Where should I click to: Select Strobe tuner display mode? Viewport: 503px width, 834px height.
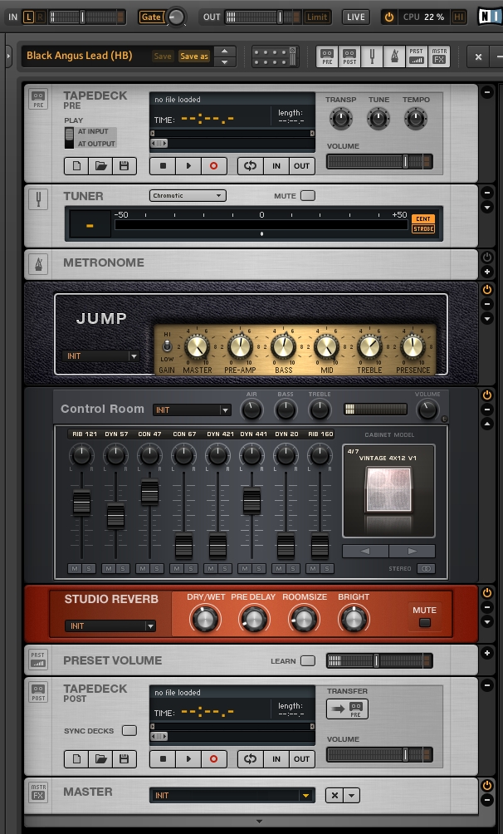[x=422, y=229]
